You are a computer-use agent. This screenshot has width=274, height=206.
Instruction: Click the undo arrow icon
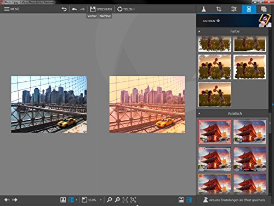pyautogui.click(x=75, y=9)
